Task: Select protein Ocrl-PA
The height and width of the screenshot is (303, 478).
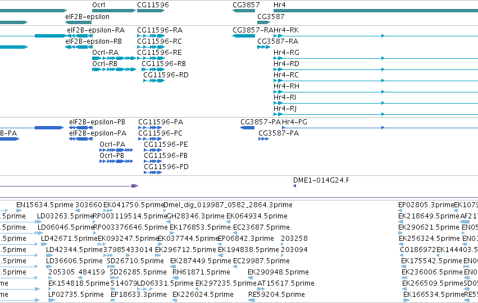Action: click(x=112, y=144)
